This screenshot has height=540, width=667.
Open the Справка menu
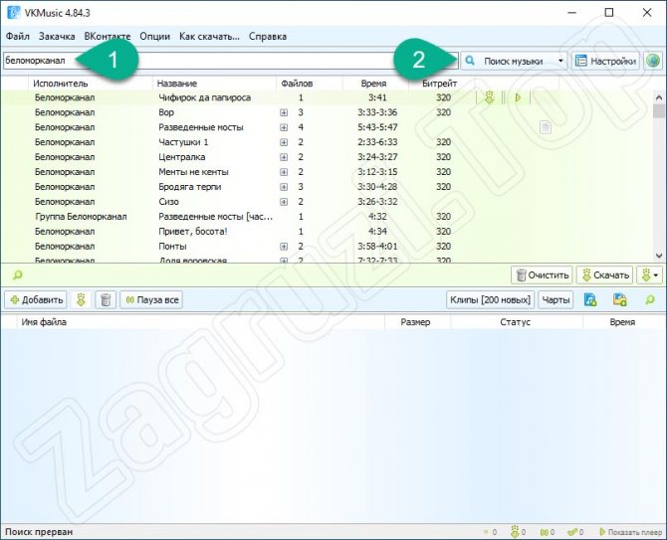268,37
